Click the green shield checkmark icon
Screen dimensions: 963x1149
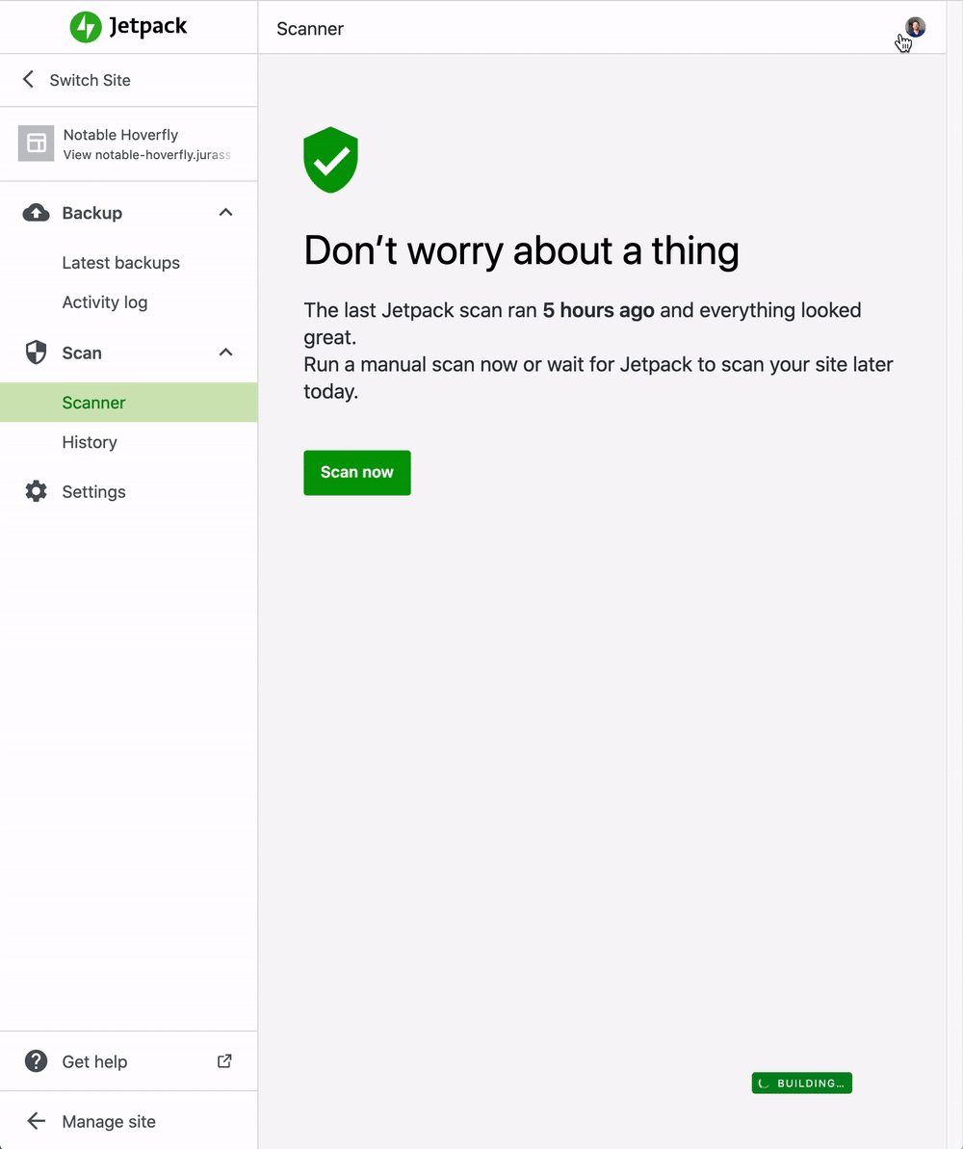pyautogui.click(x=330, y=160)
